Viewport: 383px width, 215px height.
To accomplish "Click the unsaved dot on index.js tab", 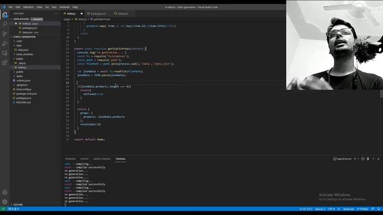I will pyautogui.click(x=81, y=14).
